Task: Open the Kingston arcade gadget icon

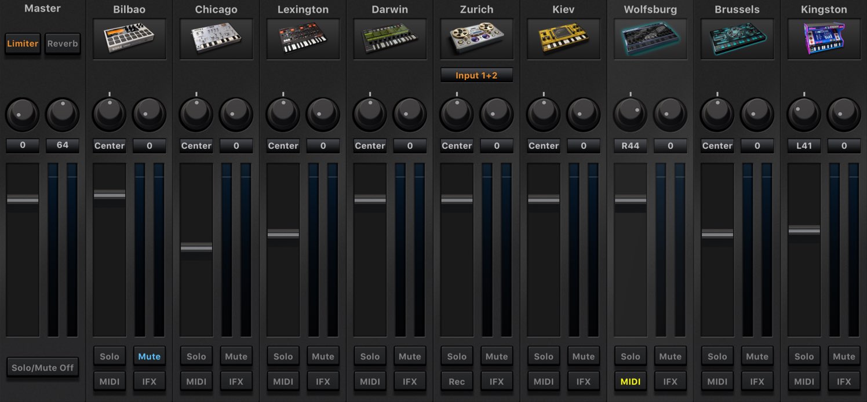Action: point(824,39)
